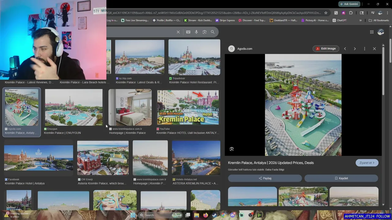
Task: Click Kremlin Palace | ENUYGUN caption
Action: 62,133
